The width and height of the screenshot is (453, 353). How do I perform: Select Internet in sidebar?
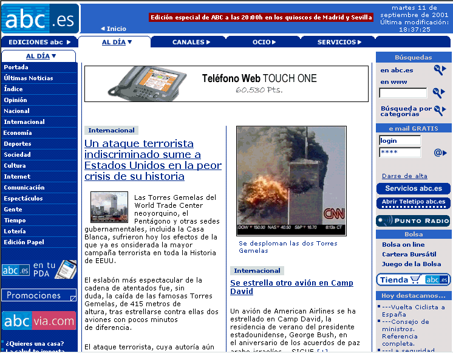[x=17, y=177]
